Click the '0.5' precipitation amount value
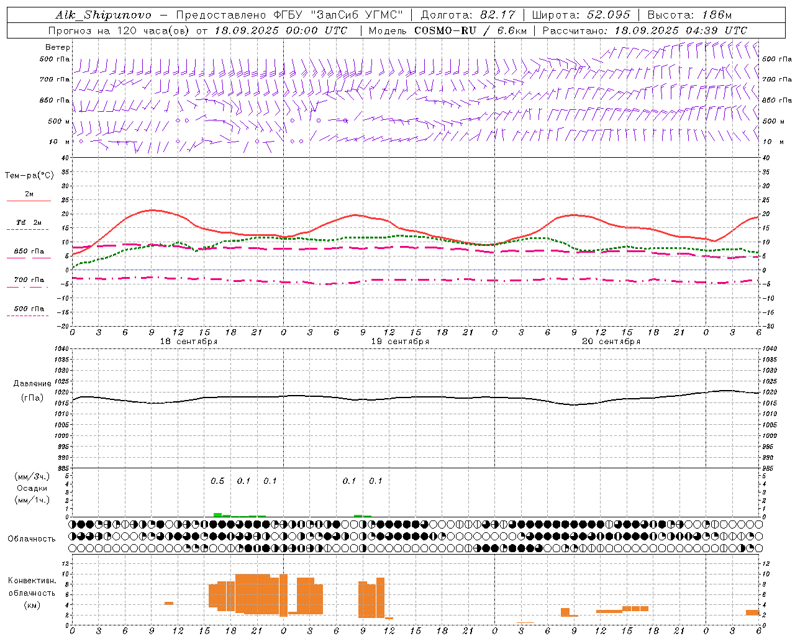795x636 pixels. click(x=217, y=481)
